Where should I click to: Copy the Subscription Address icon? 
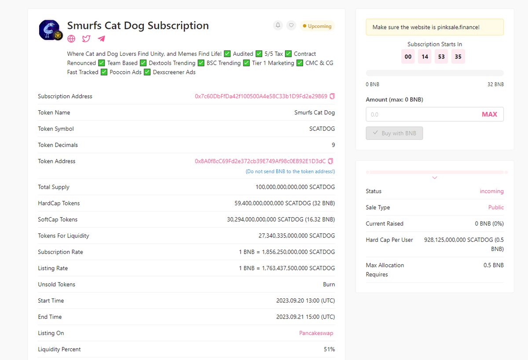pos(332,96)
